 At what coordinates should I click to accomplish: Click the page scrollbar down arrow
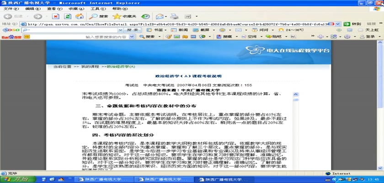point(380,168)
